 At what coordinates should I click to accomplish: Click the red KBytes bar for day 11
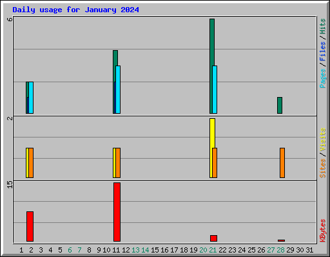coord(117,212)
